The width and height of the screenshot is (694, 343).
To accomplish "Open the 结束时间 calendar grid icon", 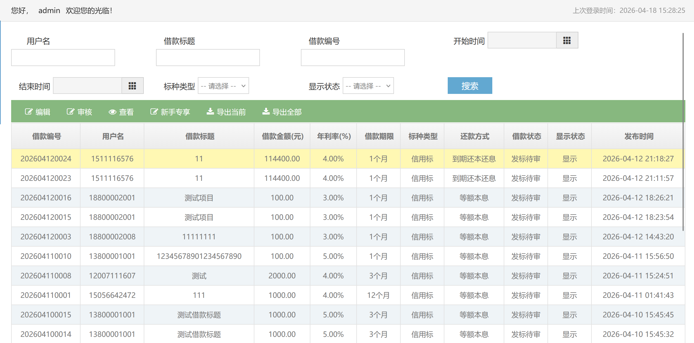I will [x=132, y=86].
